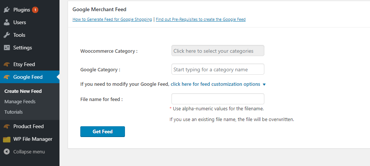Viewport: 370px width, 166px height.
Task: Open How to Generate Feed for Google Shopping link
Action: click(x=112, y=19)
